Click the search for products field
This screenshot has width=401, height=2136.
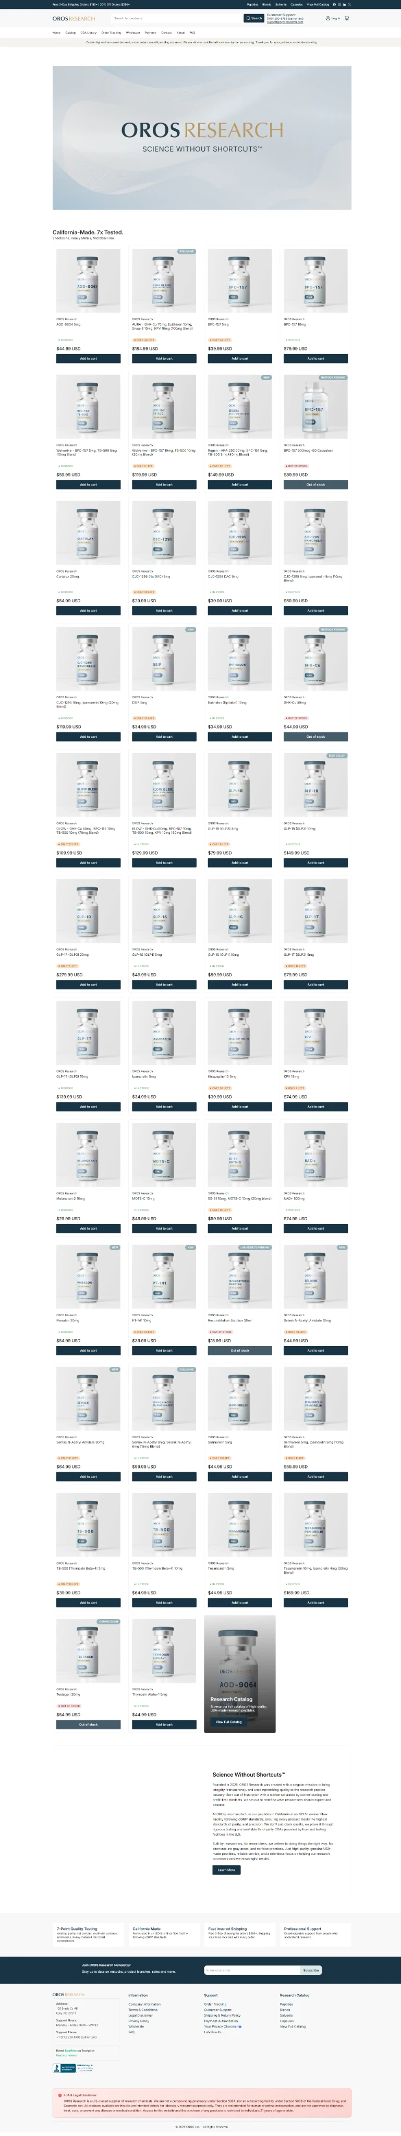click(176, 18)
